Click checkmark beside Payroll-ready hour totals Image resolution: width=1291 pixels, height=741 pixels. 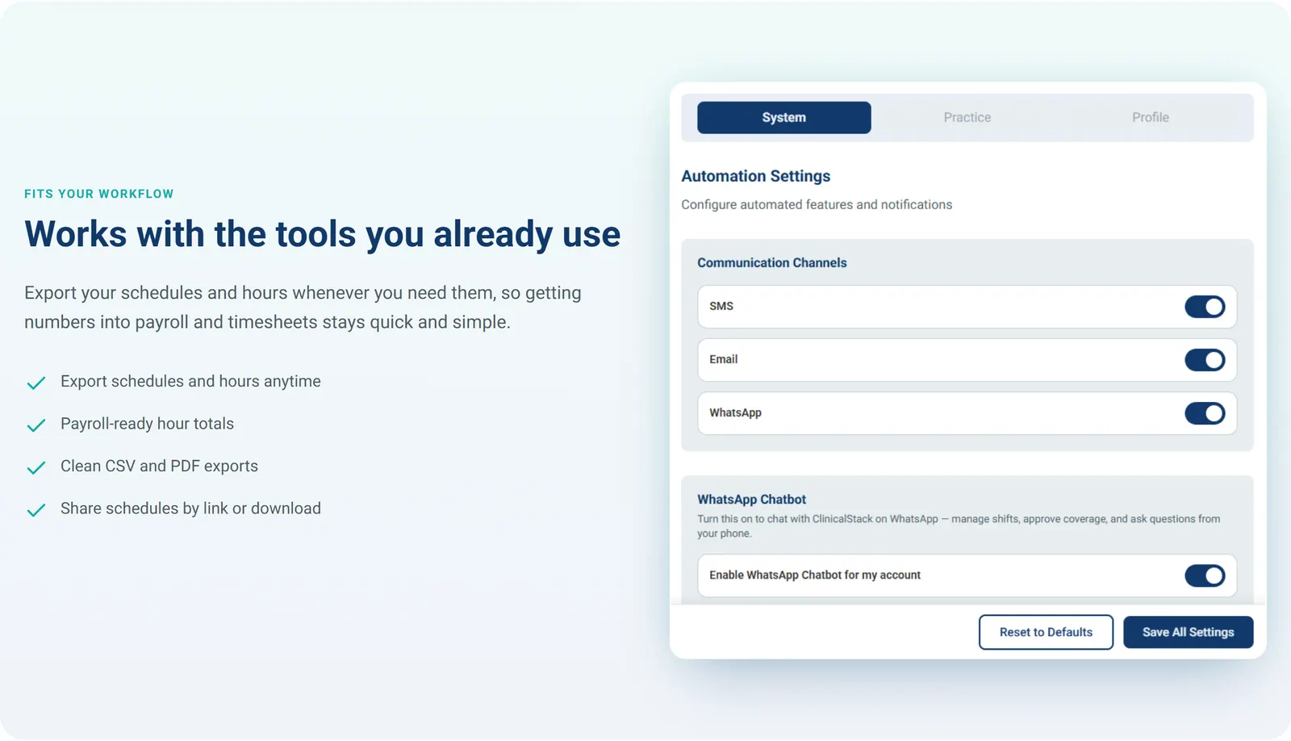[x=36, y=425]
